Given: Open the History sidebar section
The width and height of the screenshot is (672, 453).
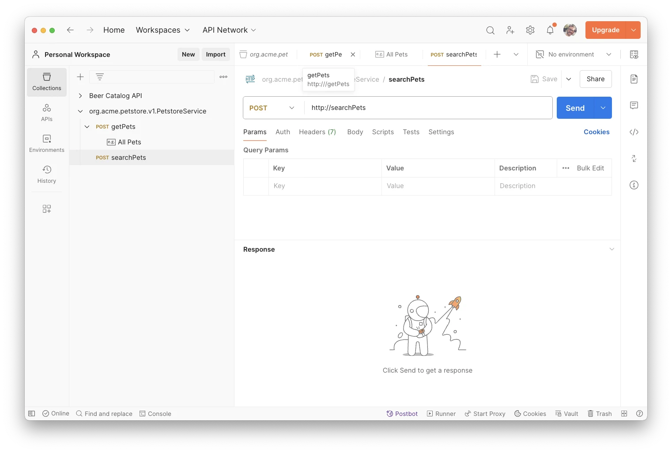Looking at the screenshot, I should click(x=47, y=174).
